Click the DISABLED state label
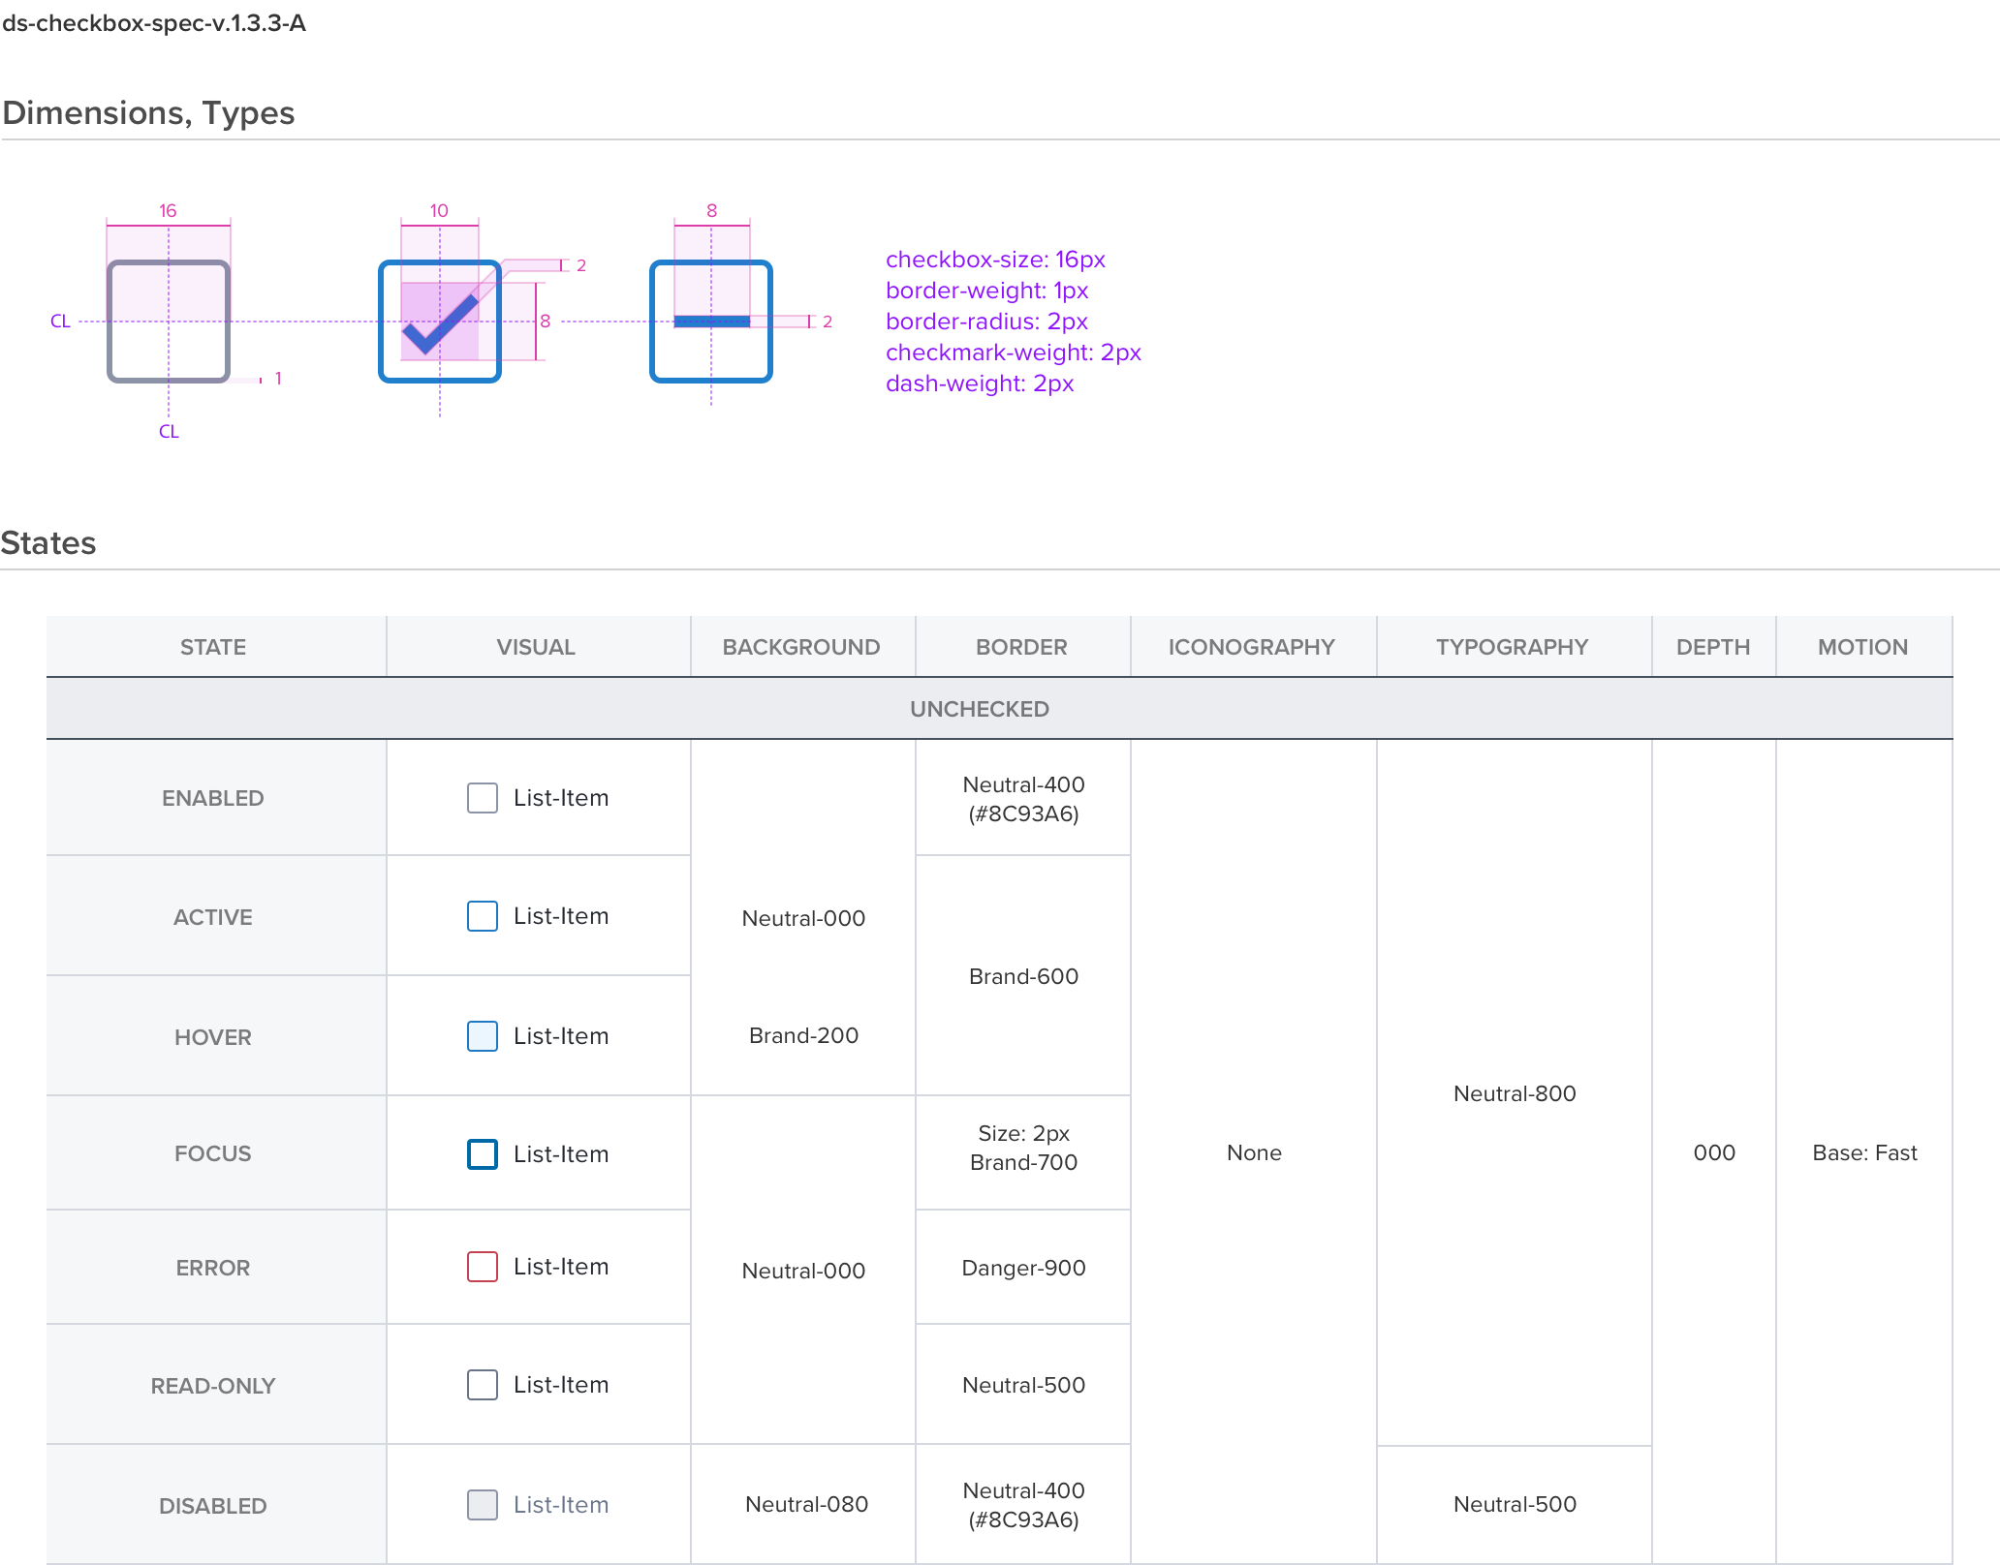2000x1565 pixels. coord(213,1506)
